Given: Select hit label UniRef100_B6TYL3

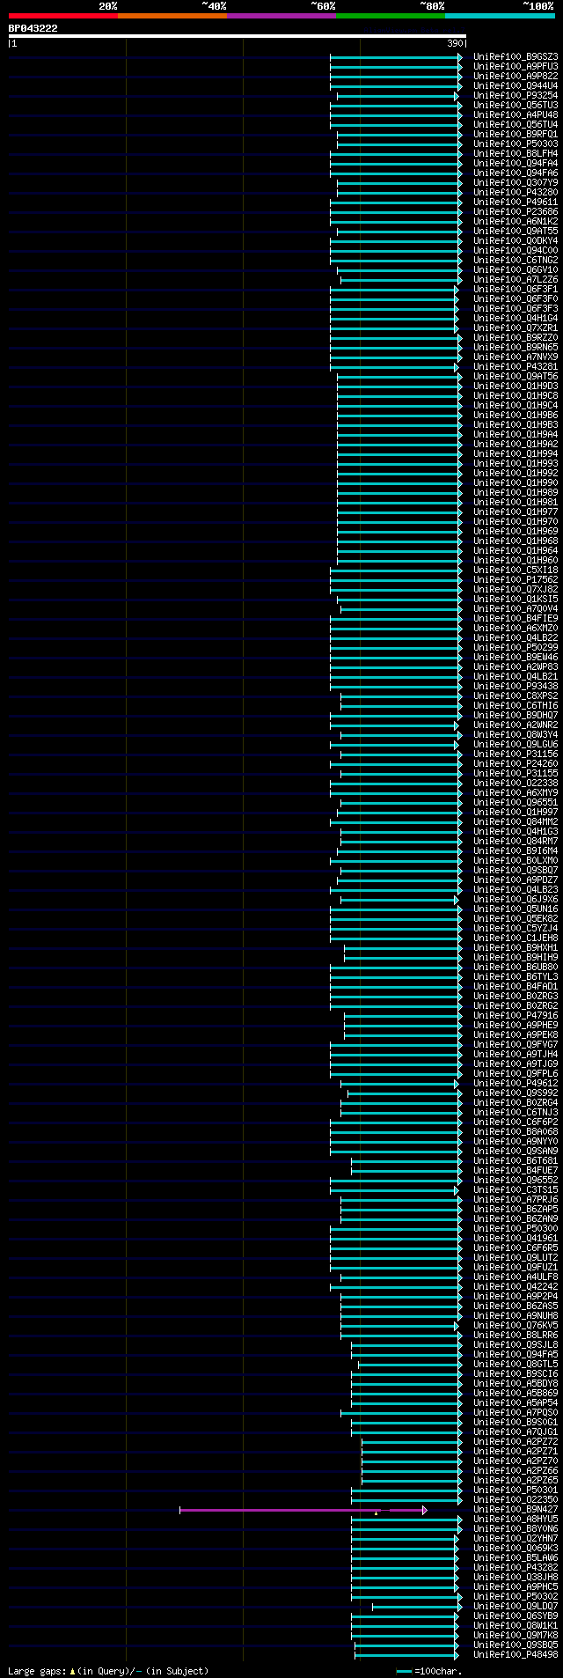Looking at the screenshot, I should click(x=515, y=977).
